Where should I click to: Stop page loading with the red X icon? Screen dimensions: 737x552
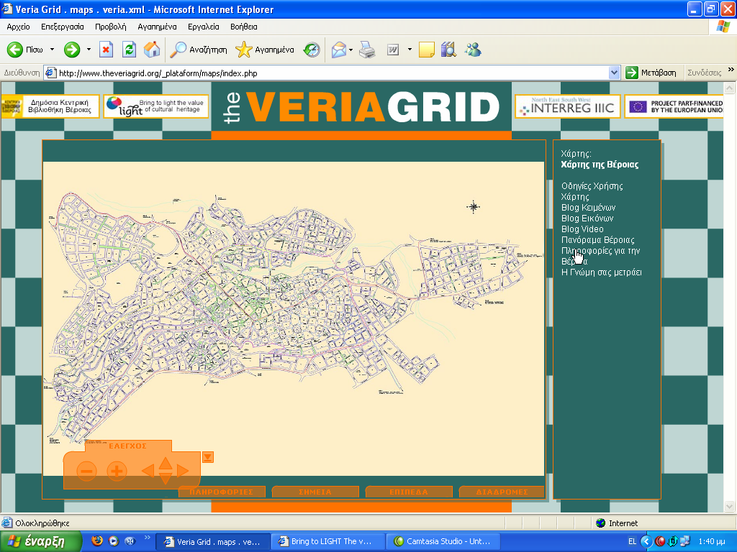click(107, 50)
